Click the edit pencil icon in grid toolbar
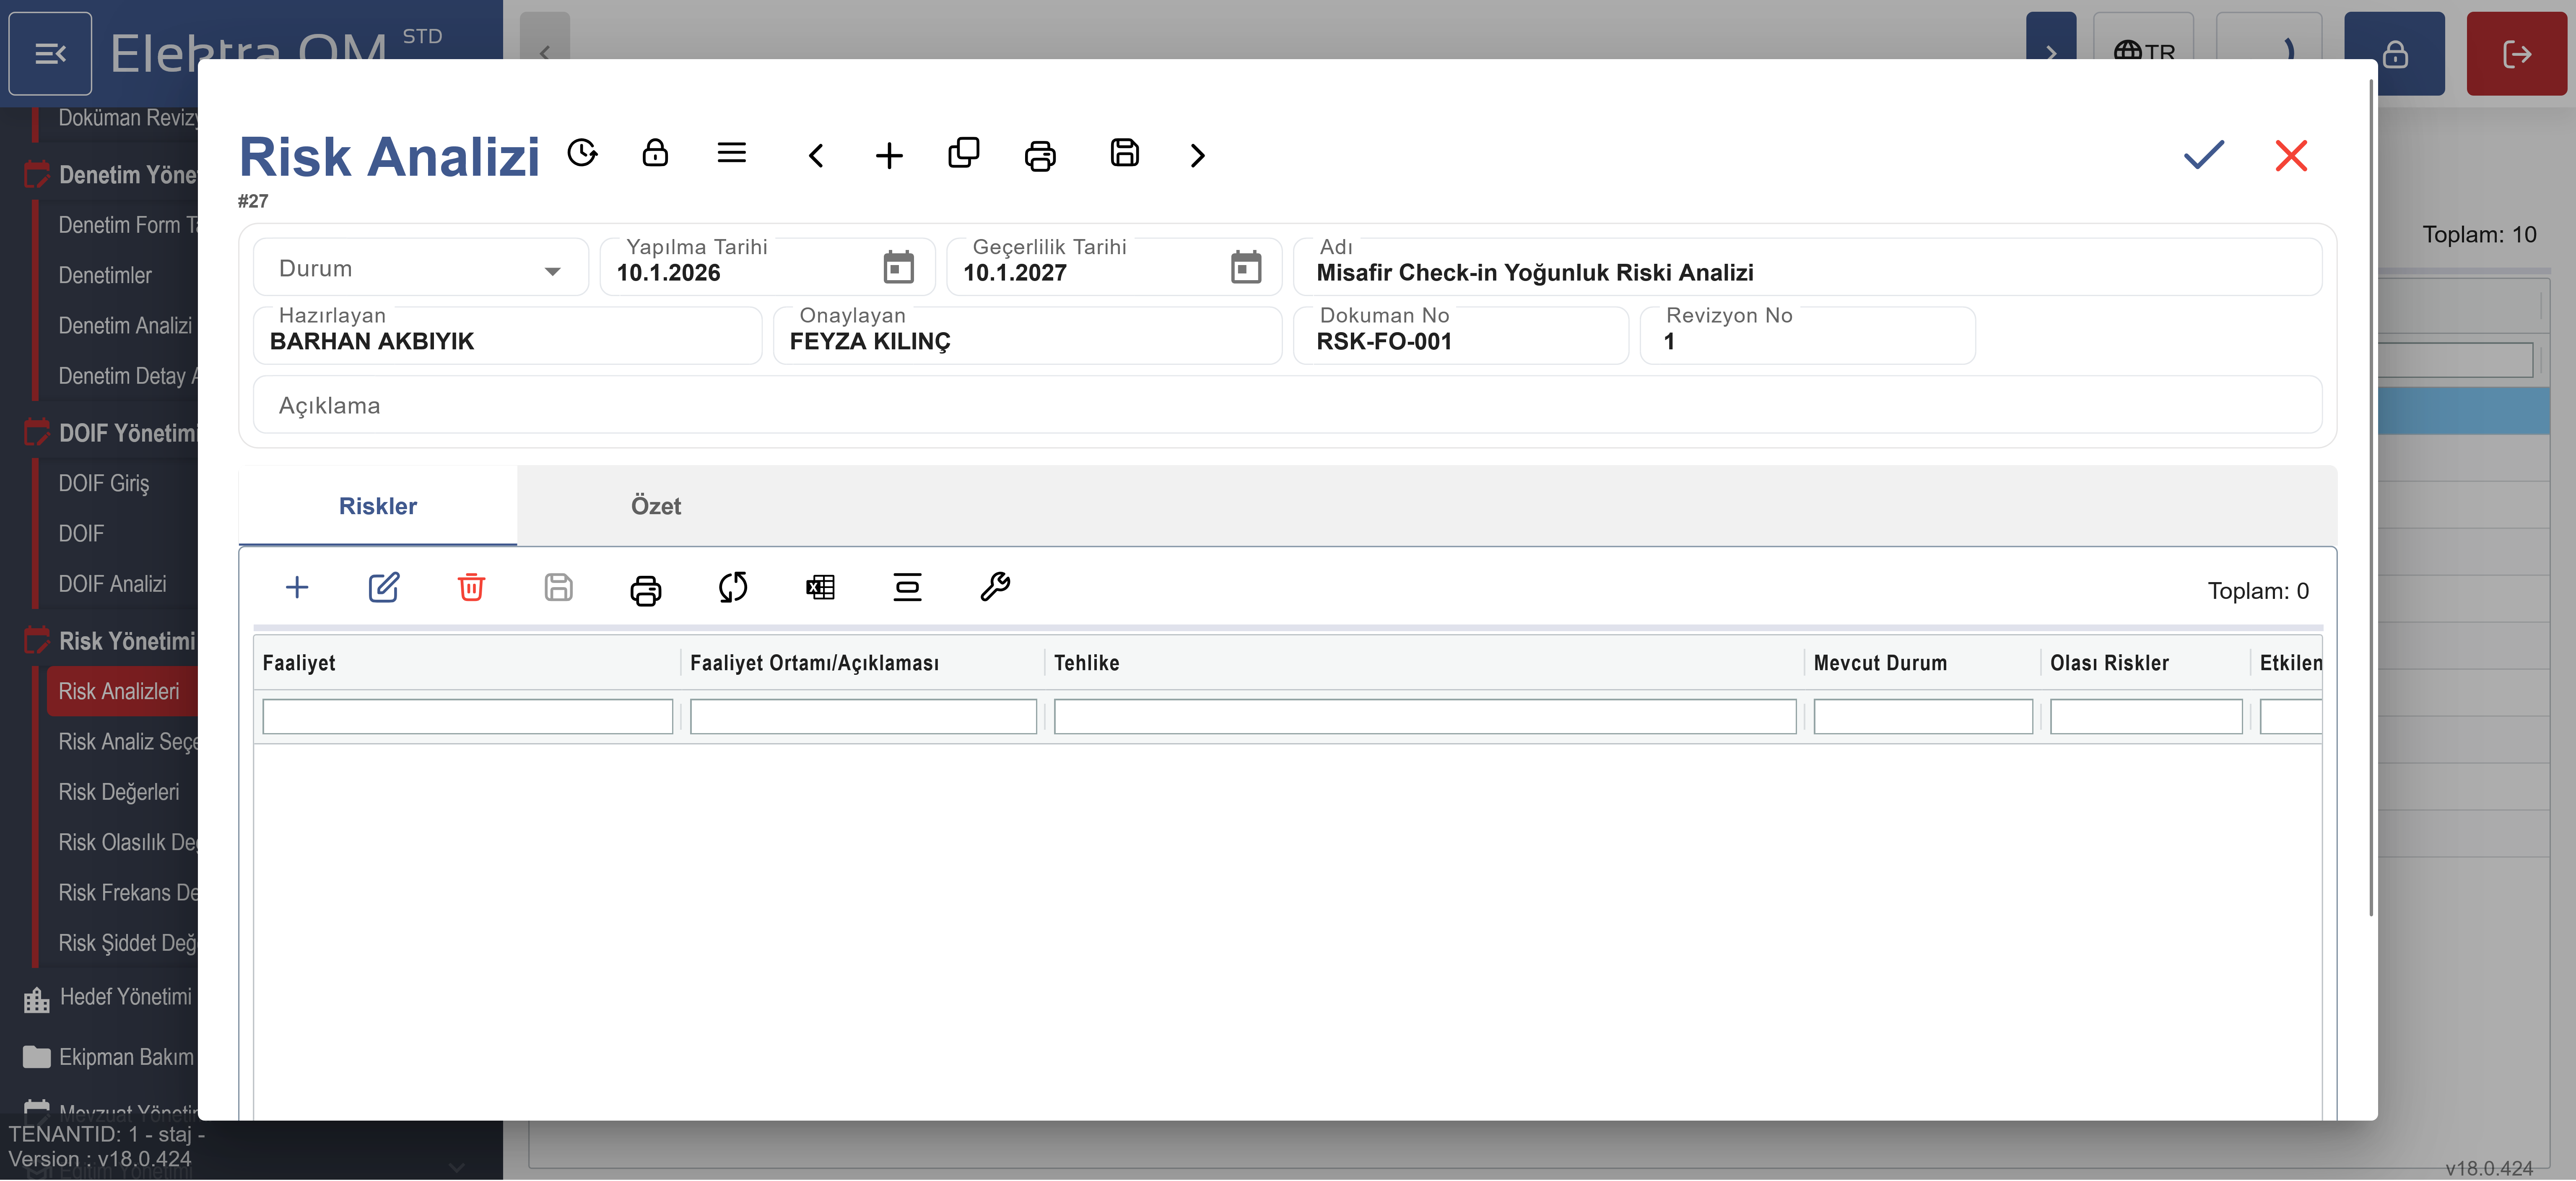Screen dimensions: 2576x1181 pos(384,587)
